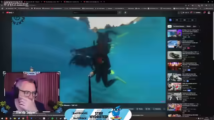Click the search magnifier button
The width and height of the screenshot is (214, 120).
click(120, 13)
